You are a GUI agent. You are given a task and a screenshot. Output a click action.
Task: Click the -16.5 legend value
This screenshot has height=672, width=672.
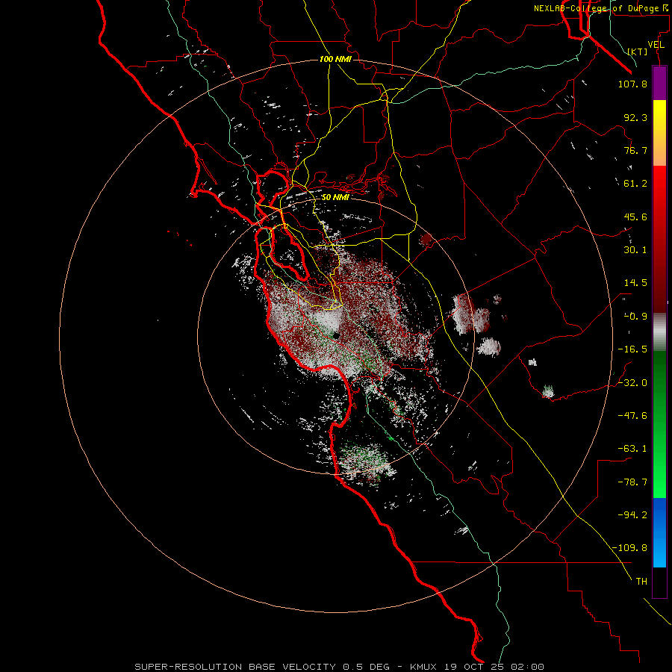(x=632, y=349)
